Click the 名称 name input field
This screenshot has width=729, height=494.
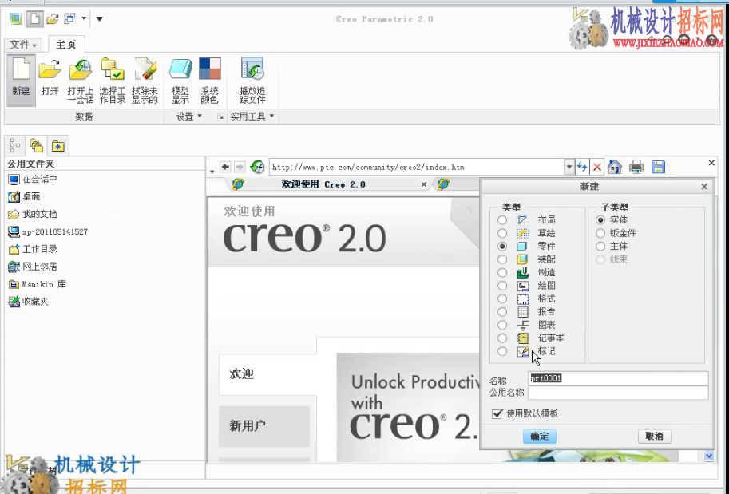tap(618, 378)
